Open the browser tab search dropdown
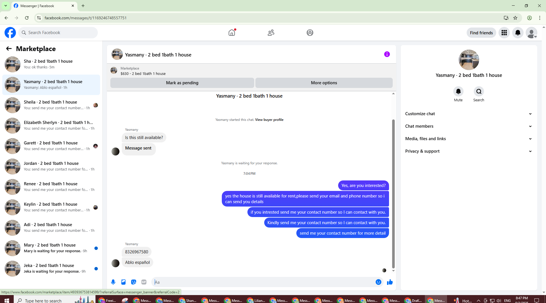Viewport: 546px width, 303px height. [6, 6]
